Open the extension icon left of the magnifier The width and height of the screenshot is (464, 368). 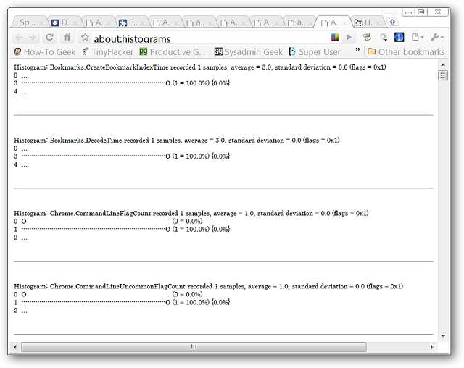367,37
